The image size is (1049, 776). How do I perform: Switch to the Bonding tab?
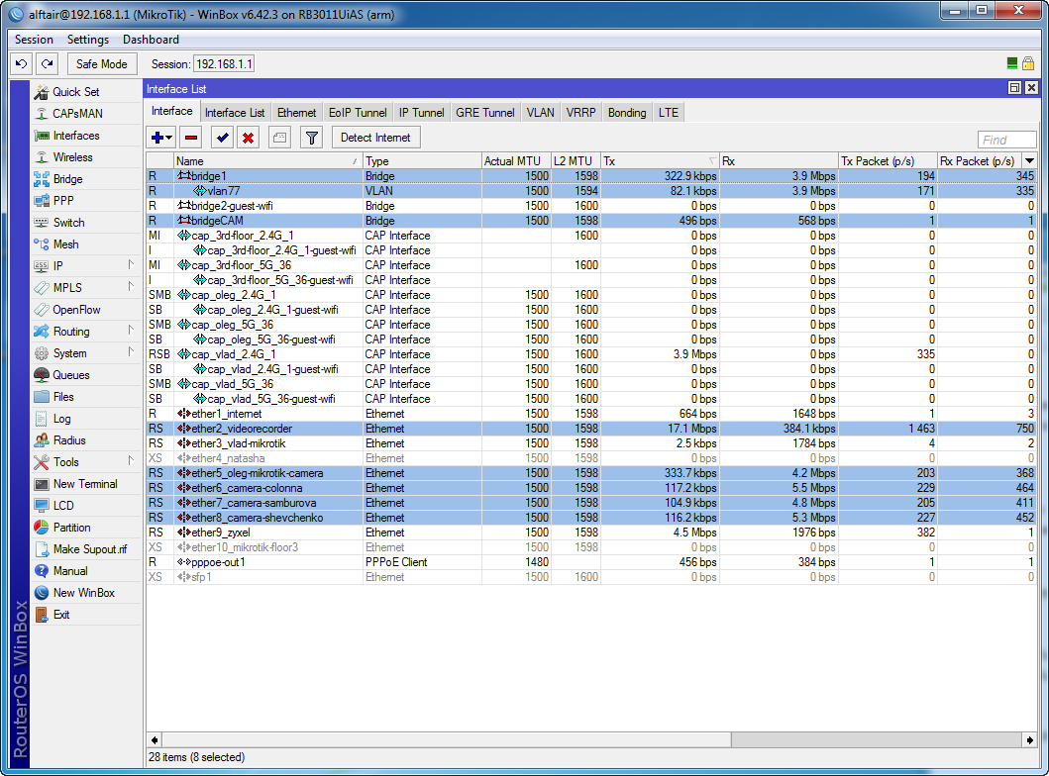click(x=627, y=113)
